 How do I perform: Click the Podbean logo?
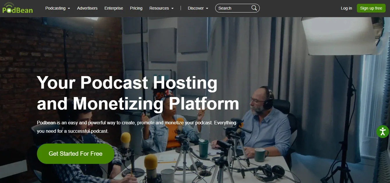(17, 8)
